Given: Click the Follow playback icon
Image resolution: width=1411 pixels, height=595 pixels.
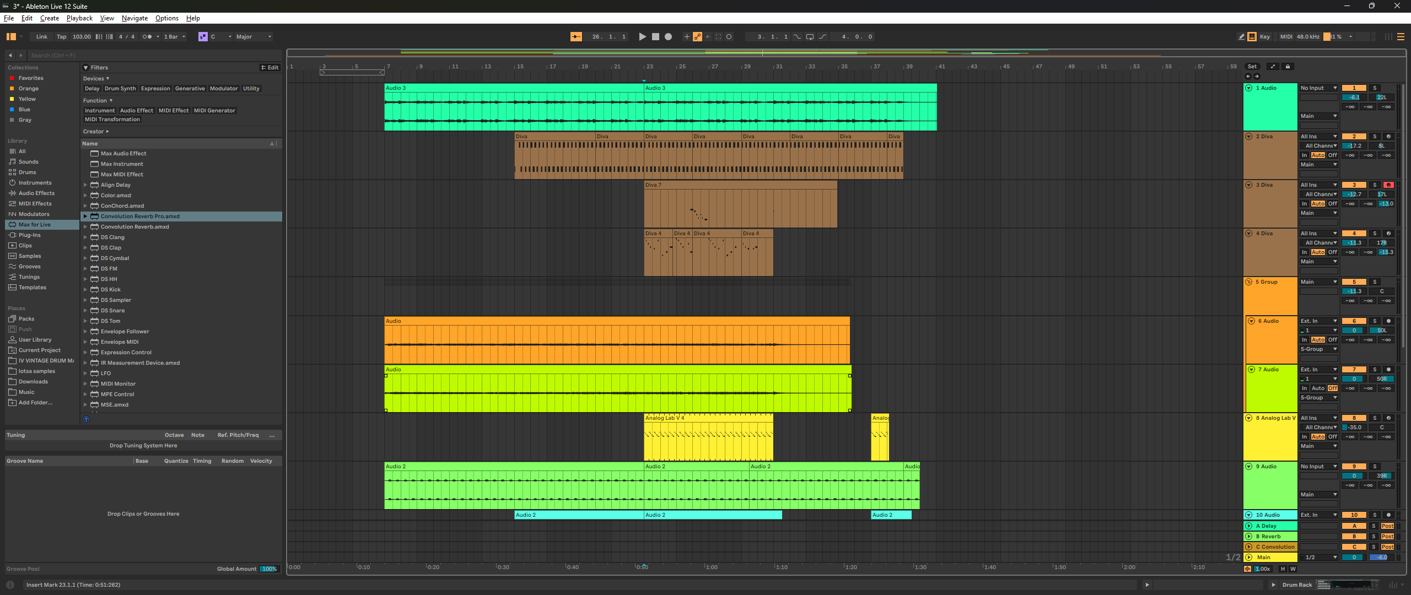Looking at the screenshot, I should coord(576,37).
